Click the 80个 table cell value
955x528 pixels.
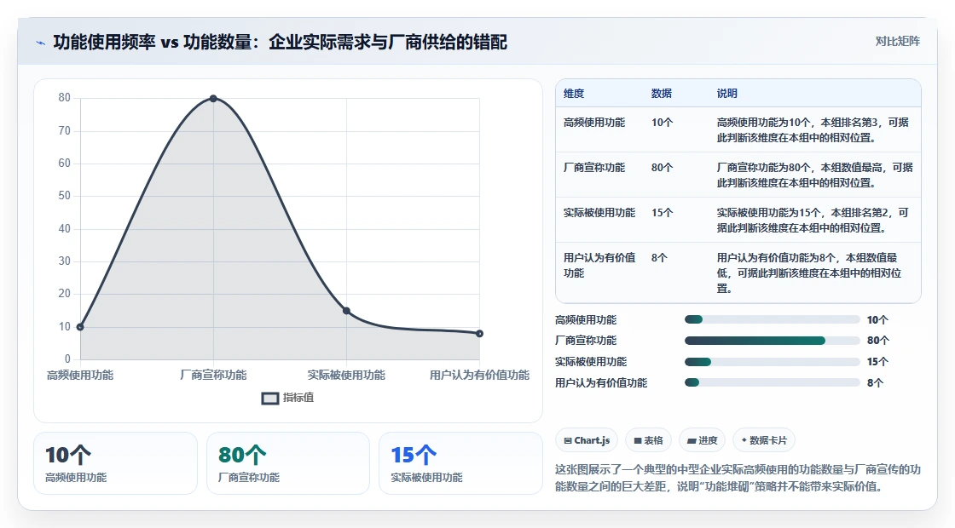(x=662, y=167)
